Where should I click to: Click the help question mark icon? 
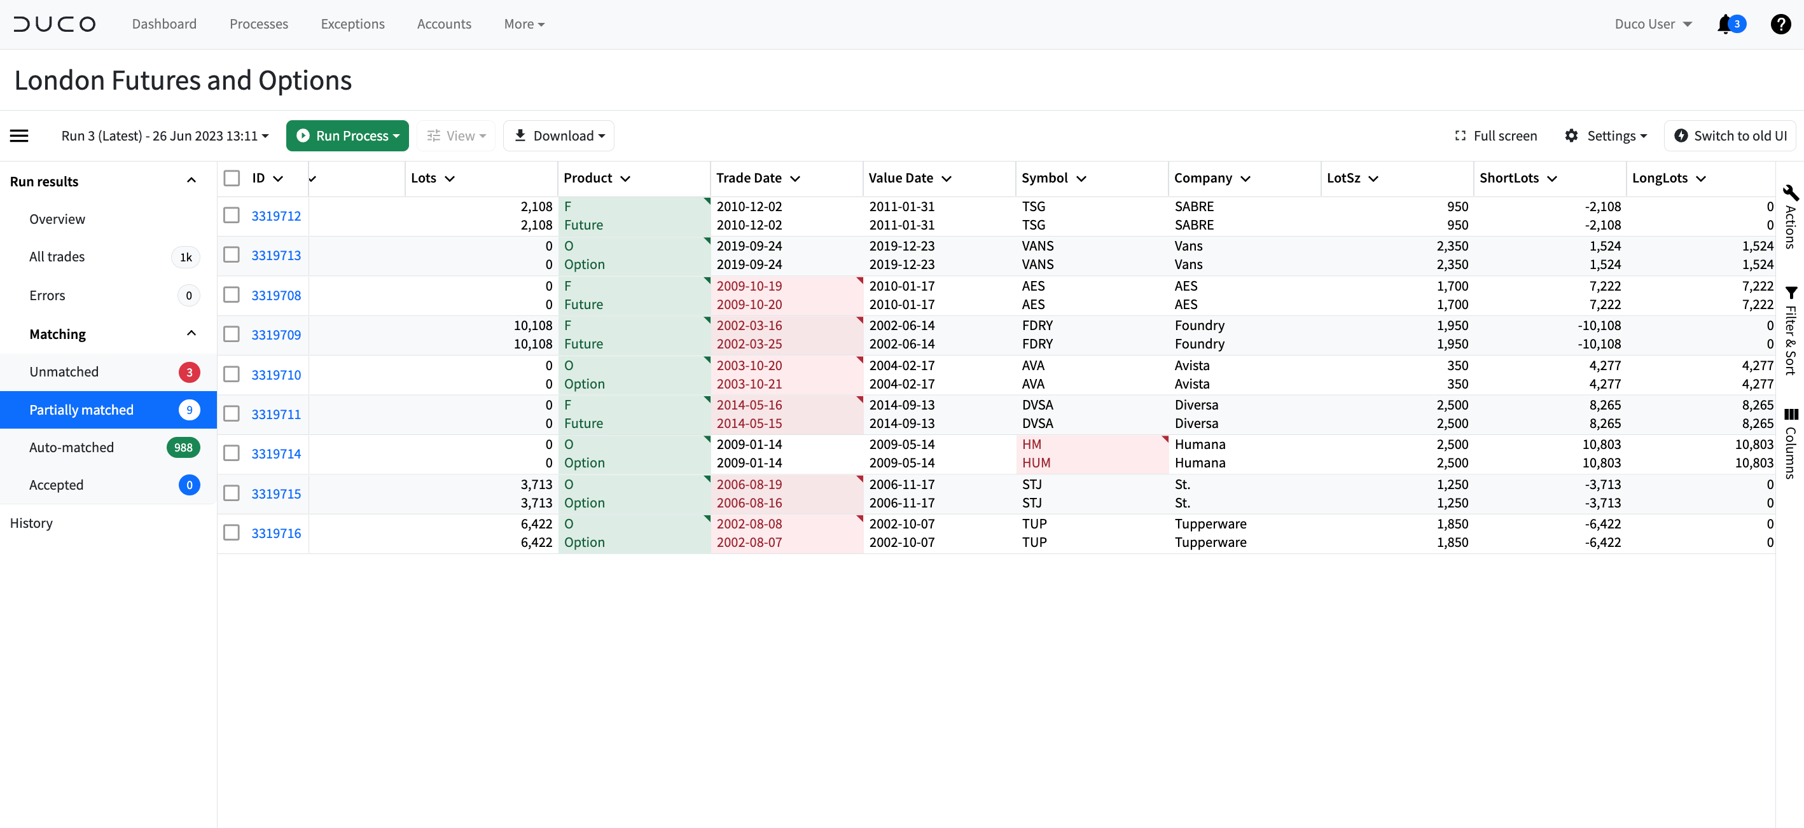coord(1780,25)
